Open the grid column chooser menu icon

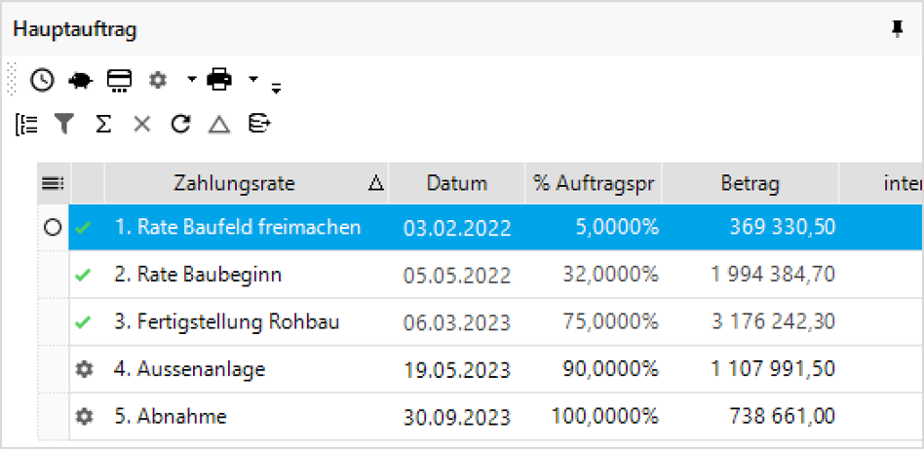click(x=53, y=184)
